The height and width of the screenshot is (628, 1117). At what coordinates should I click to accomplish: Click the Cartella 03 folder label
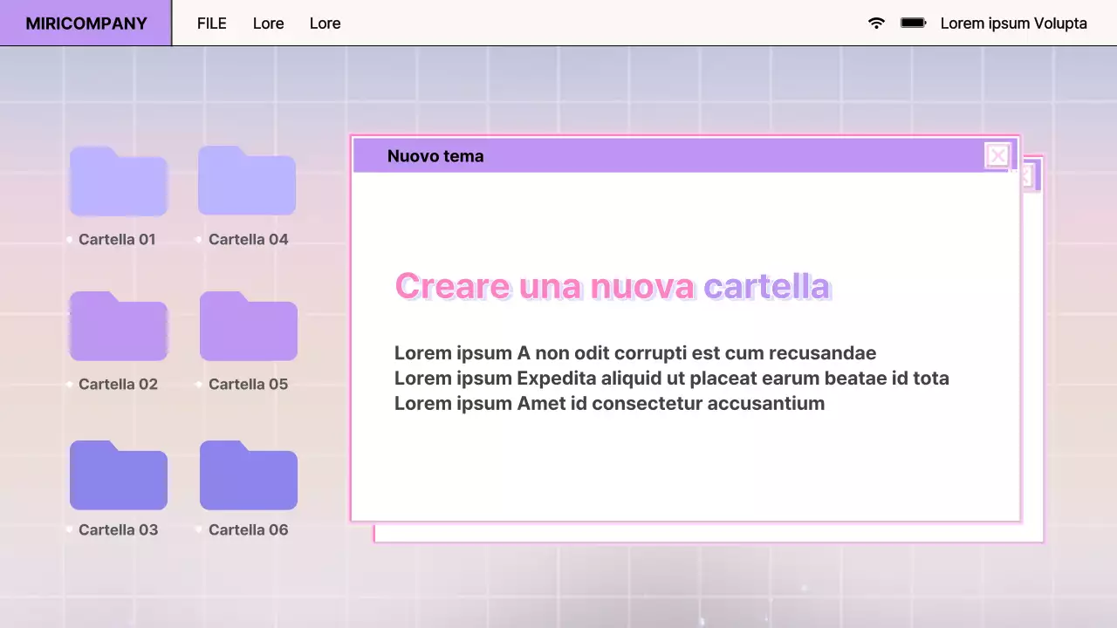(x=118, y=529)
